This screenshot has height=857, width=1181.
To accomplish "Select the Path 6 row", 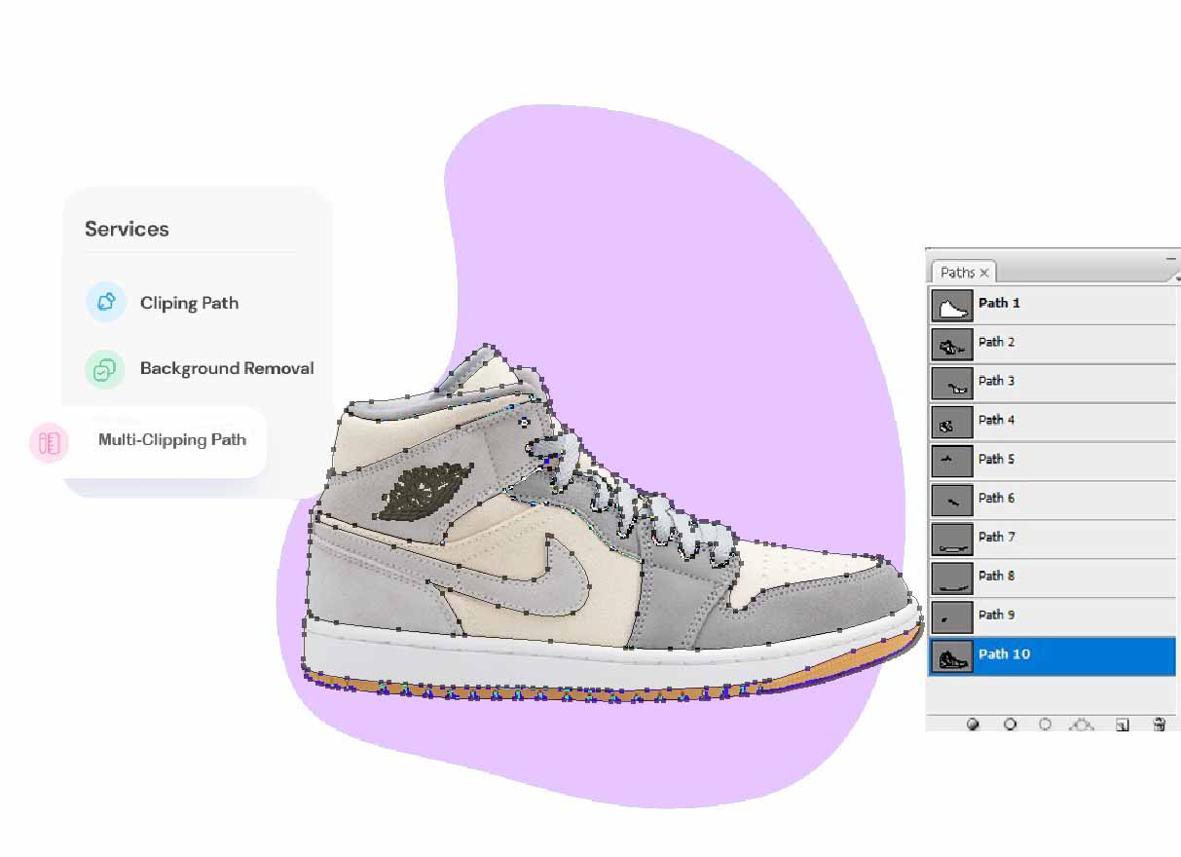I will [1052, 499].
